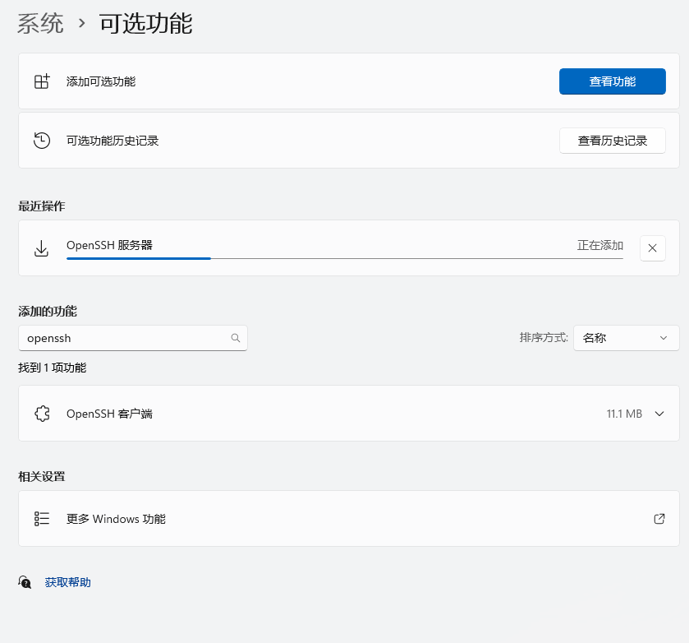Click the 更多 Windows 功能 list icon
This screenshot has width=689, height=643.
[41, 519]
